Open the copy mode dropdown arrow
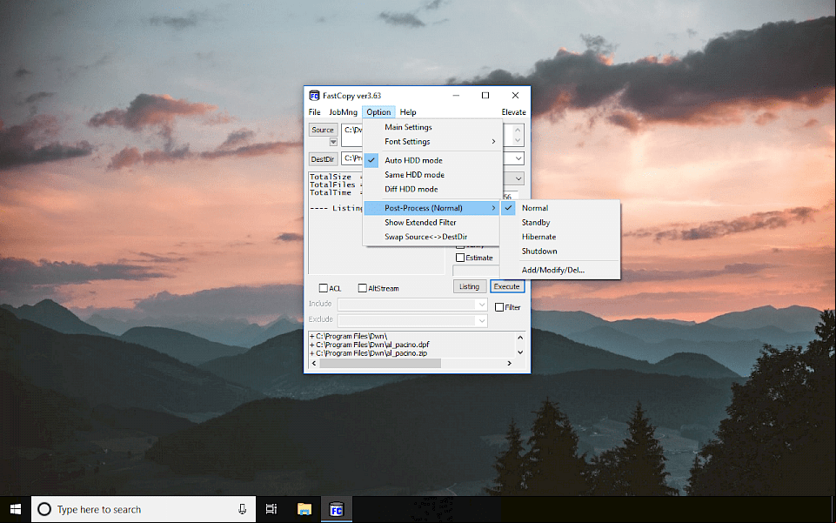The width and height of the screenshot is (836, 523). tap(518, 178)
